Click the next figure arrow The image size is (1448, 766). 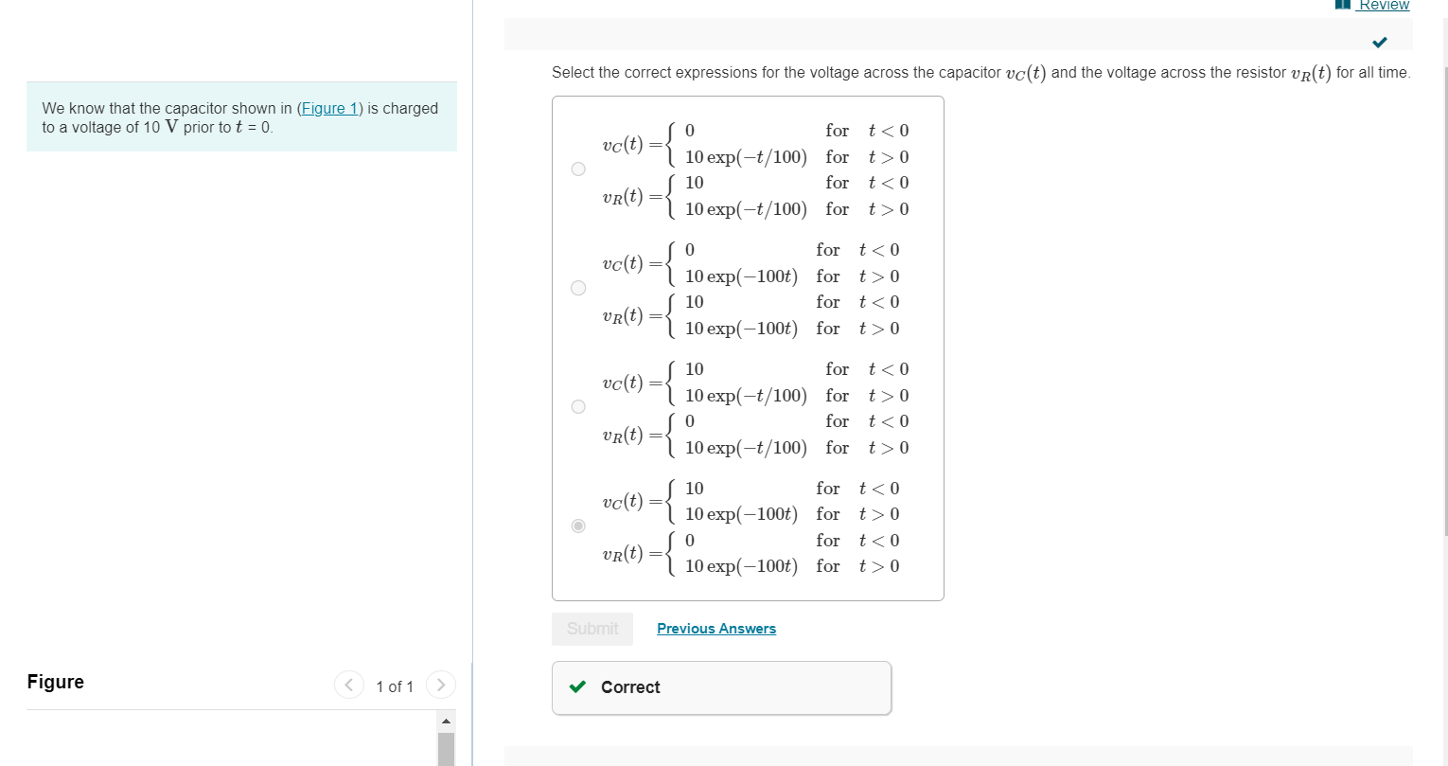click(440, 685)
